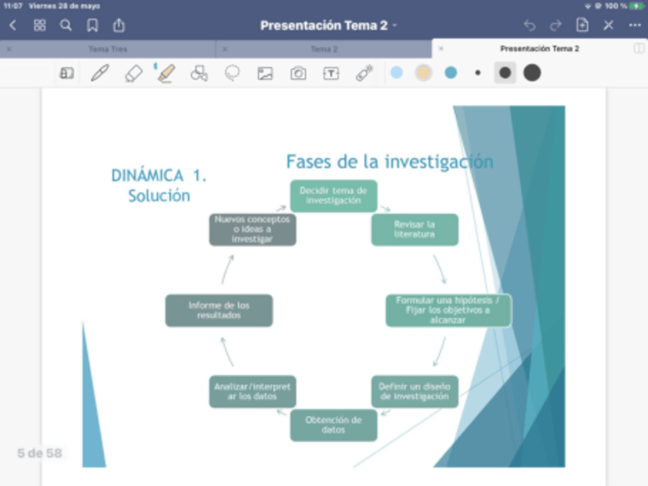
Task: Tap the Obtención de datos box
Action: point(333,425)
